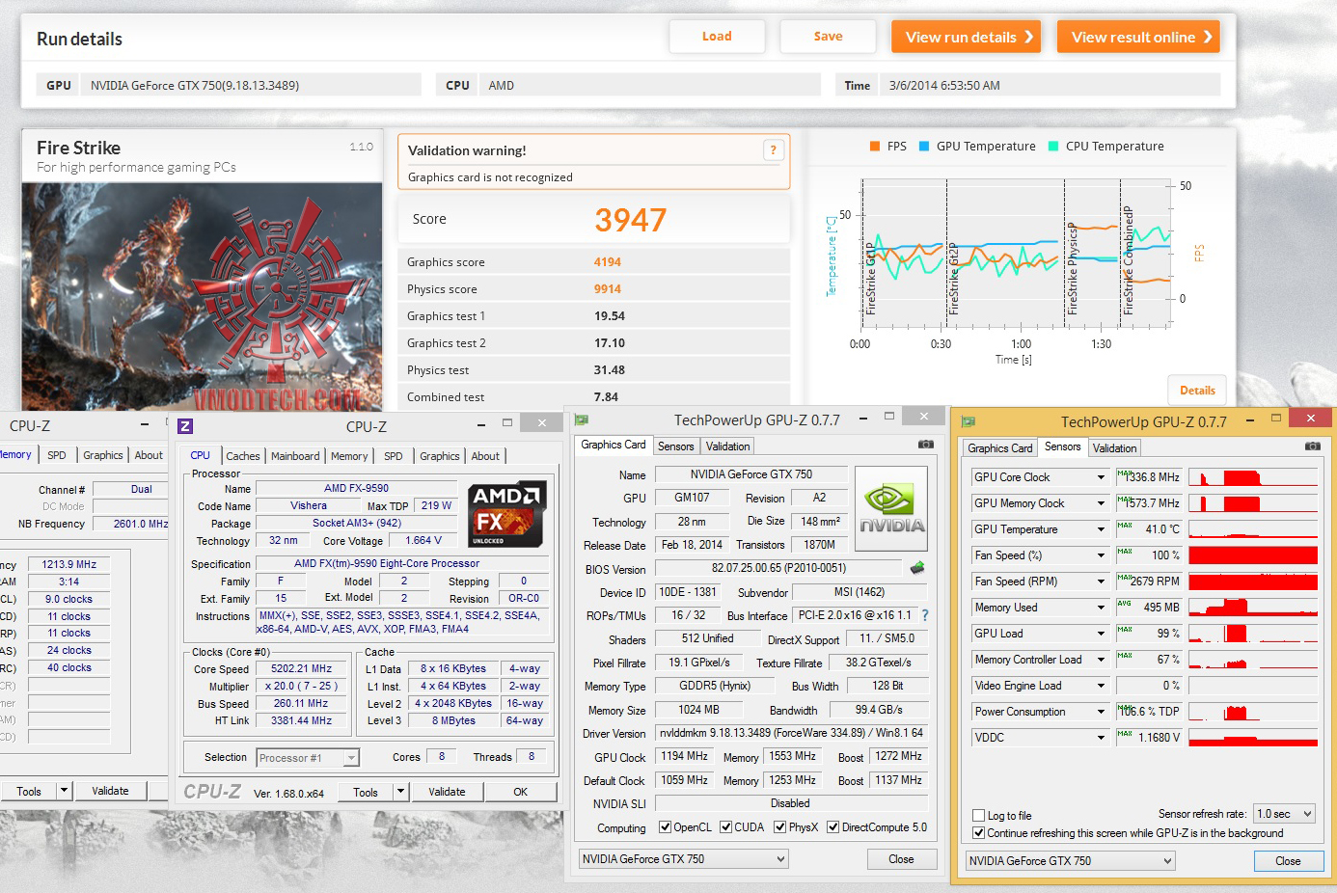The width and height of the screenshot is (1337, 893).
Task: Click the View run details button
Action: 967,37
